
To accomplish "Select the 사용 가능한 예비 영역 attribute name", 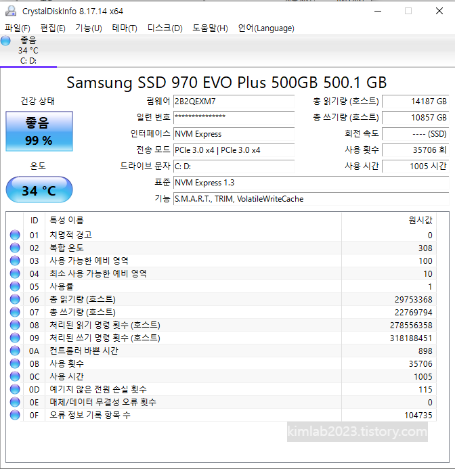I will 89,261.
